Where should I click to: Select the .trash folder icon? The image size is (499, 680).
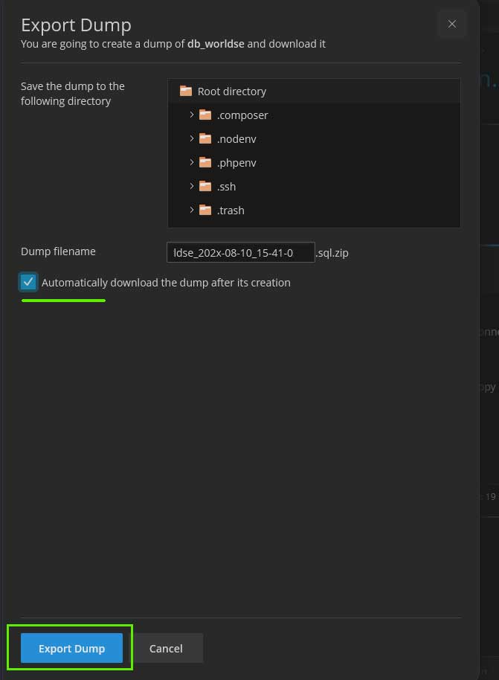click(205, 211)
